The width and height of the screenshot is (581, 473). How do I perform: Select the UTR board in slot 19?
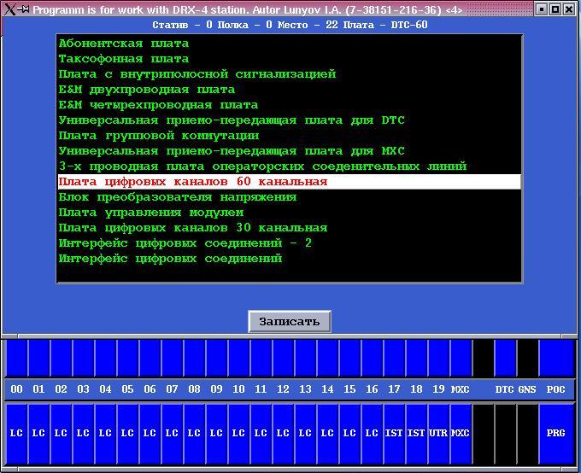(438, 434)
